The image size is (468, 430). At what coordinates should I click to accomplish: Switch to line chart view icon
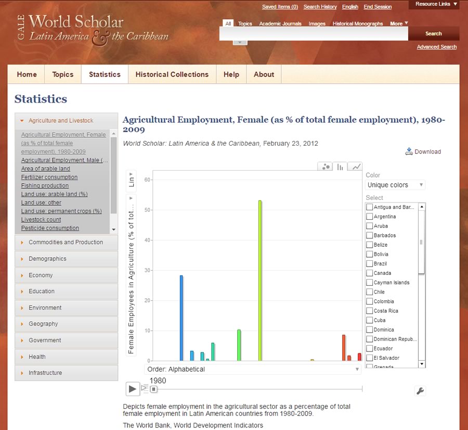click(x=355, y=167)
